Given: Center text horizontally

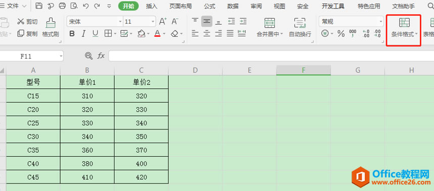Looking at the screenshot, I should (x=207, y=34).
